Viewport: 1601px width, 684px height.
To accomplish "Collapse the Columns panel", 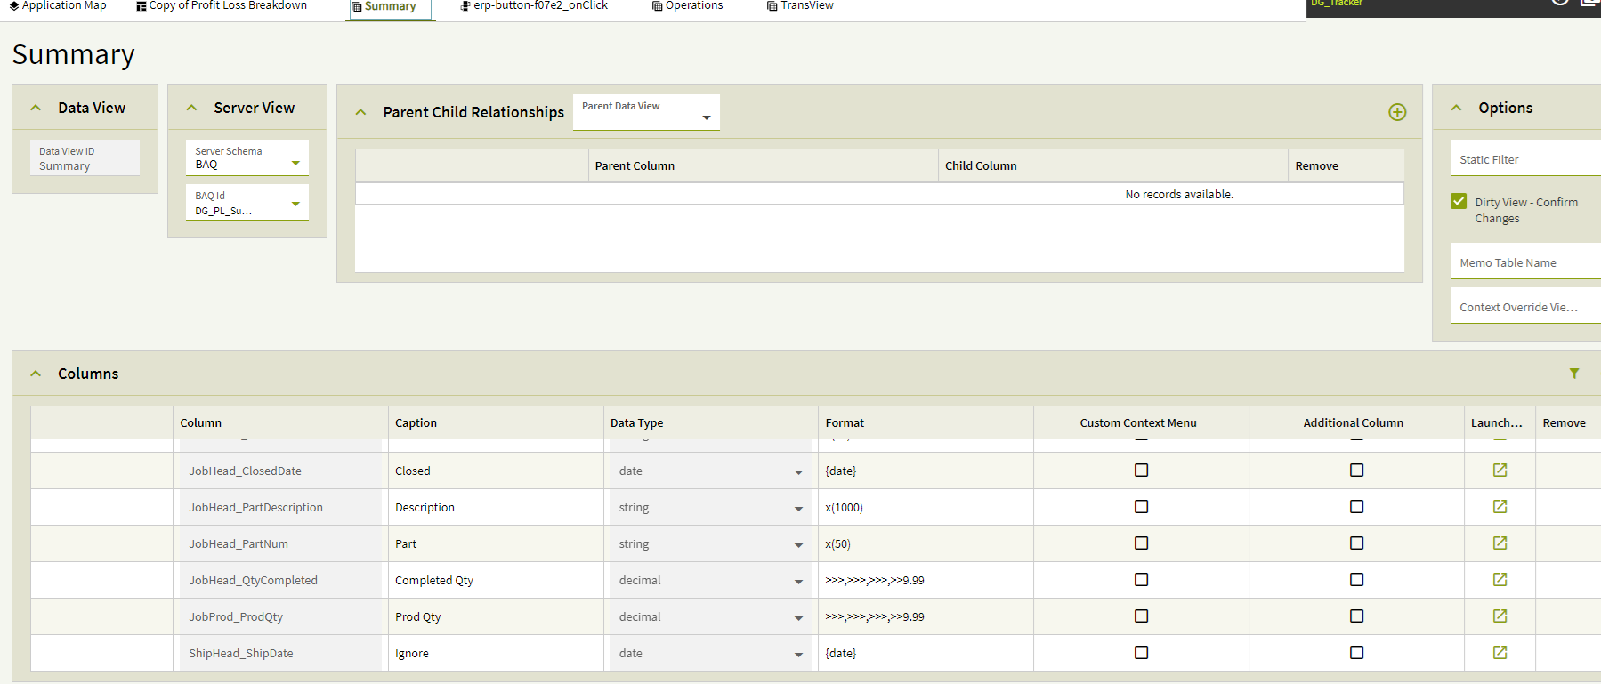I will coord(36,374).
